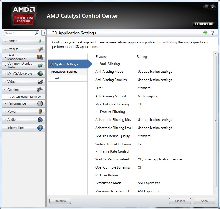This screenshot has height=209, width=220.
Task: Change Wait for Vertical Refresh setting
Action: point(160,159)
